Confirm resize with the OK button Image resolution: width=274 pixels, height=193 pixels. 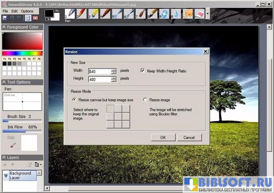pos(163,138)
